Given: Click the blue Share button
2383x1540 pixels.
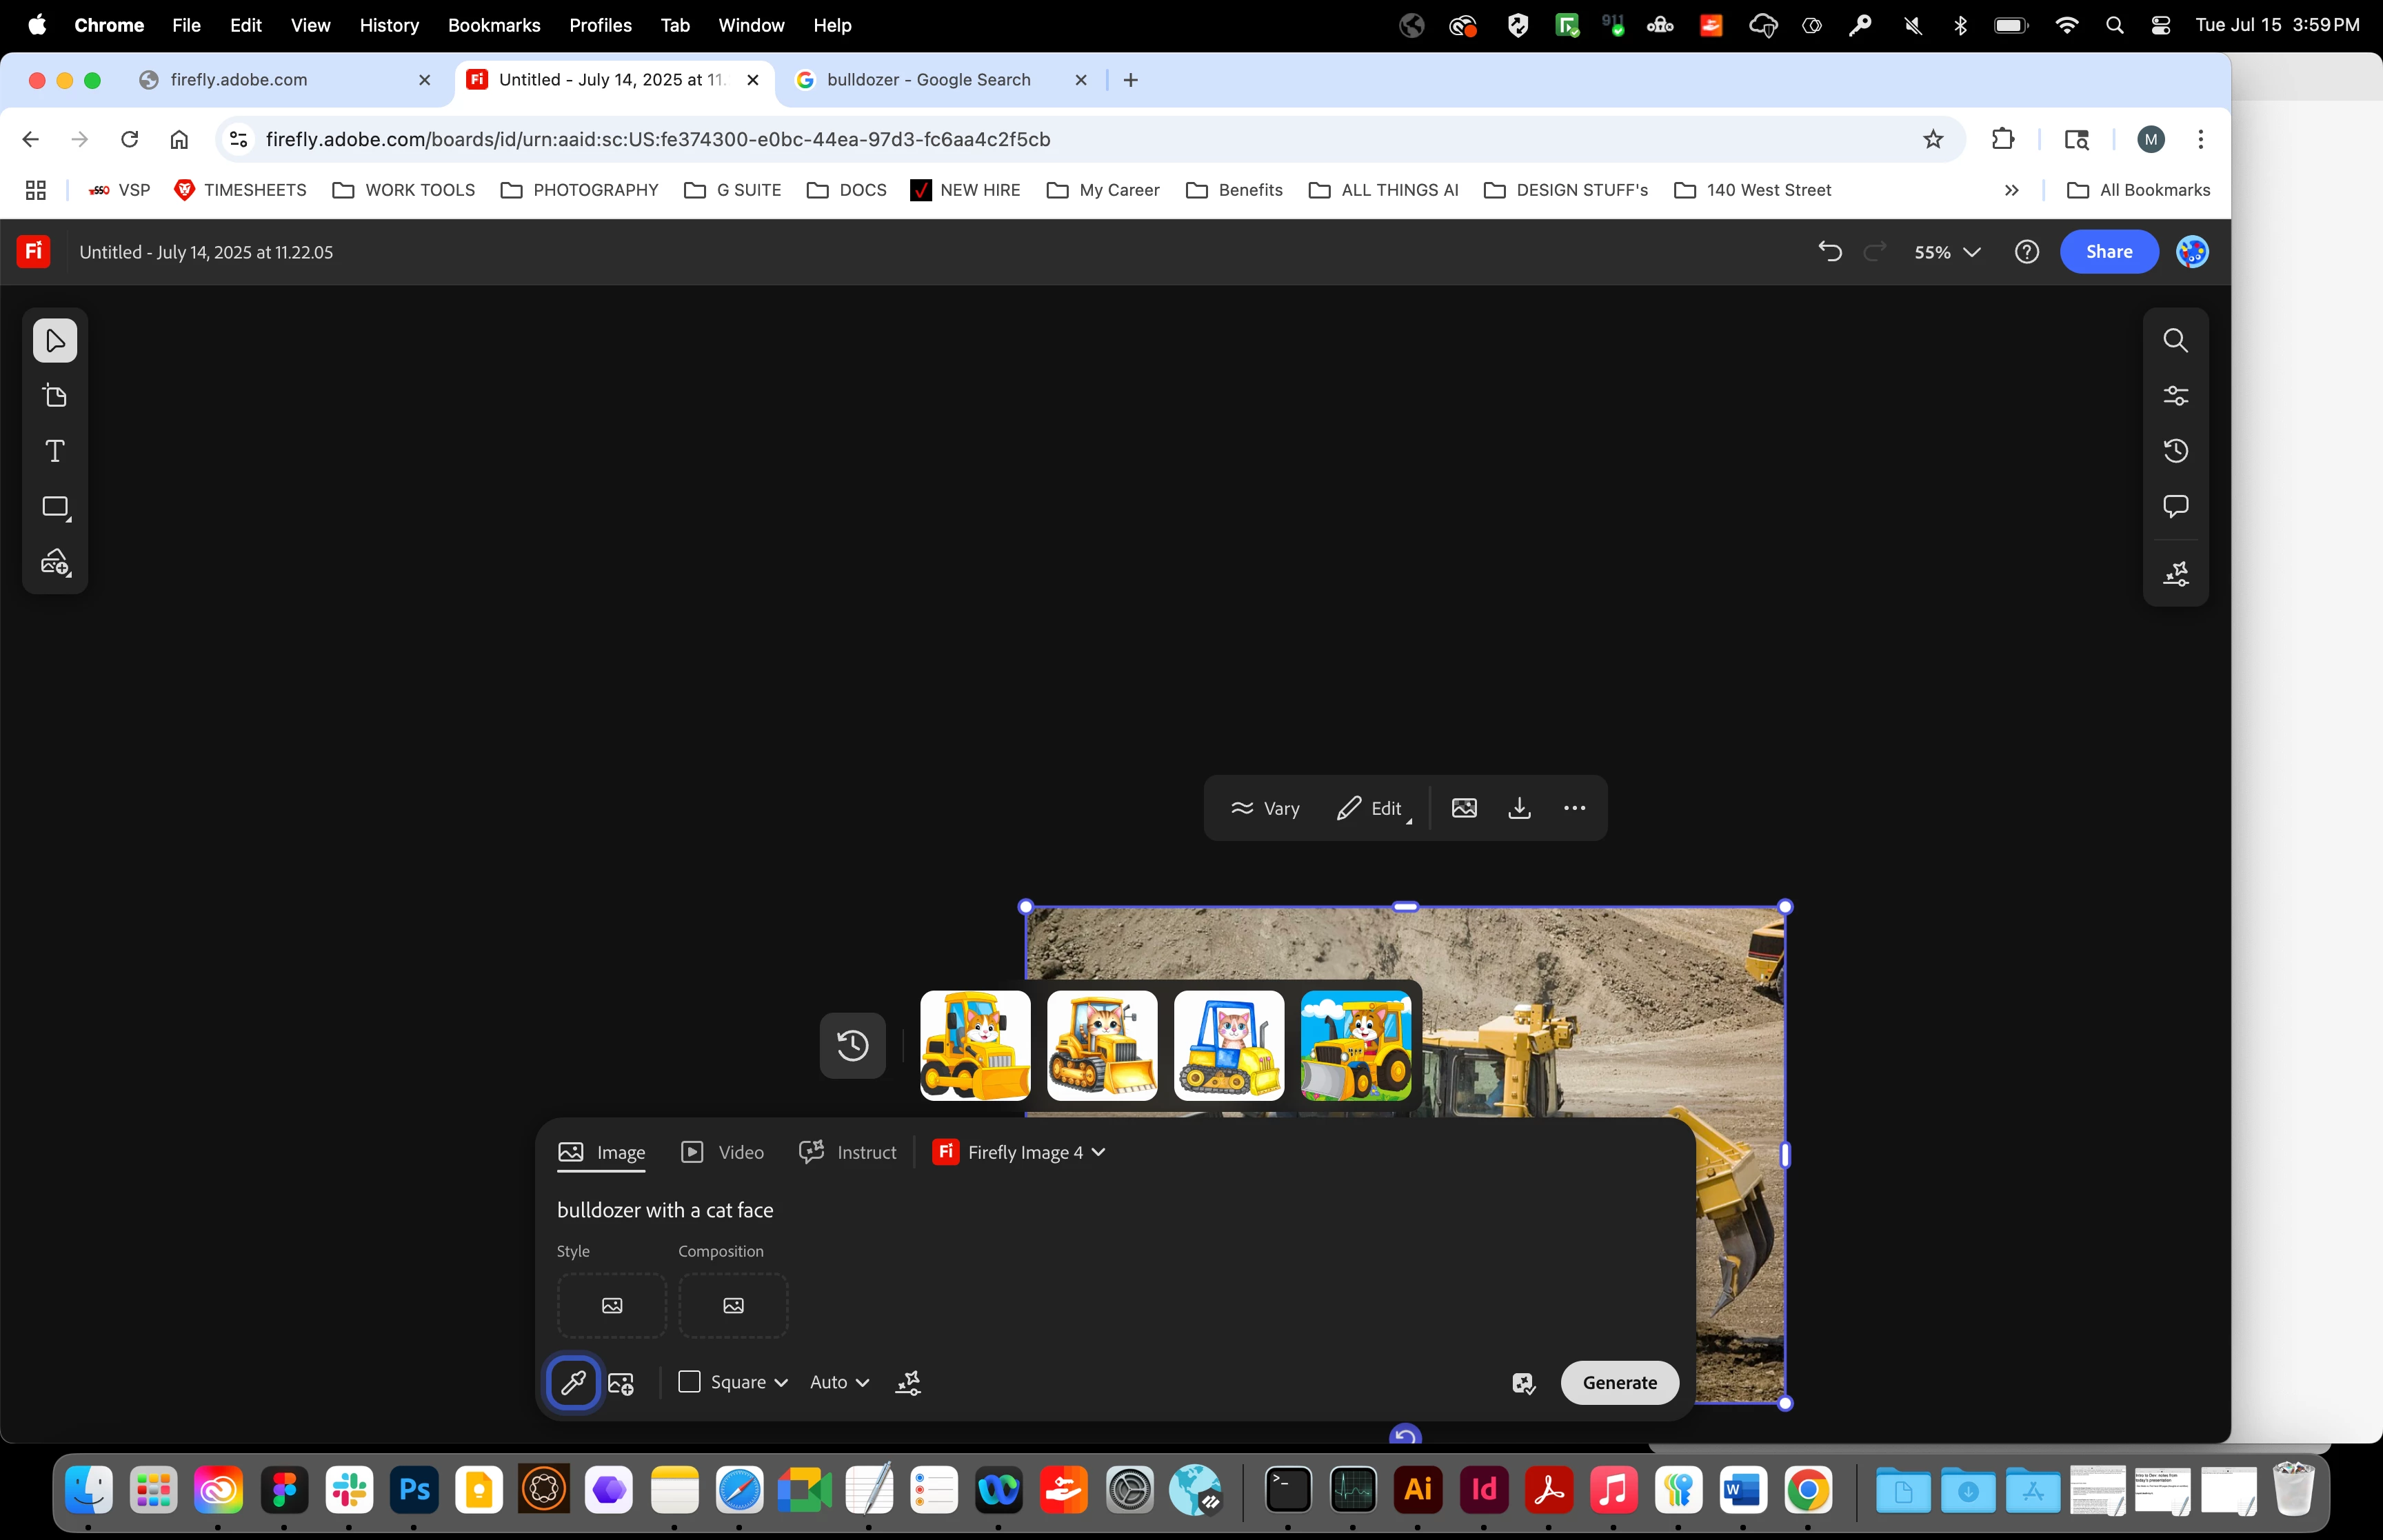Looking at the screenshot, I should (2108, 252).
